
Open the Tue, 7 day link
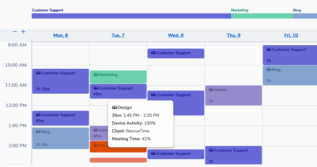[118, 35]
